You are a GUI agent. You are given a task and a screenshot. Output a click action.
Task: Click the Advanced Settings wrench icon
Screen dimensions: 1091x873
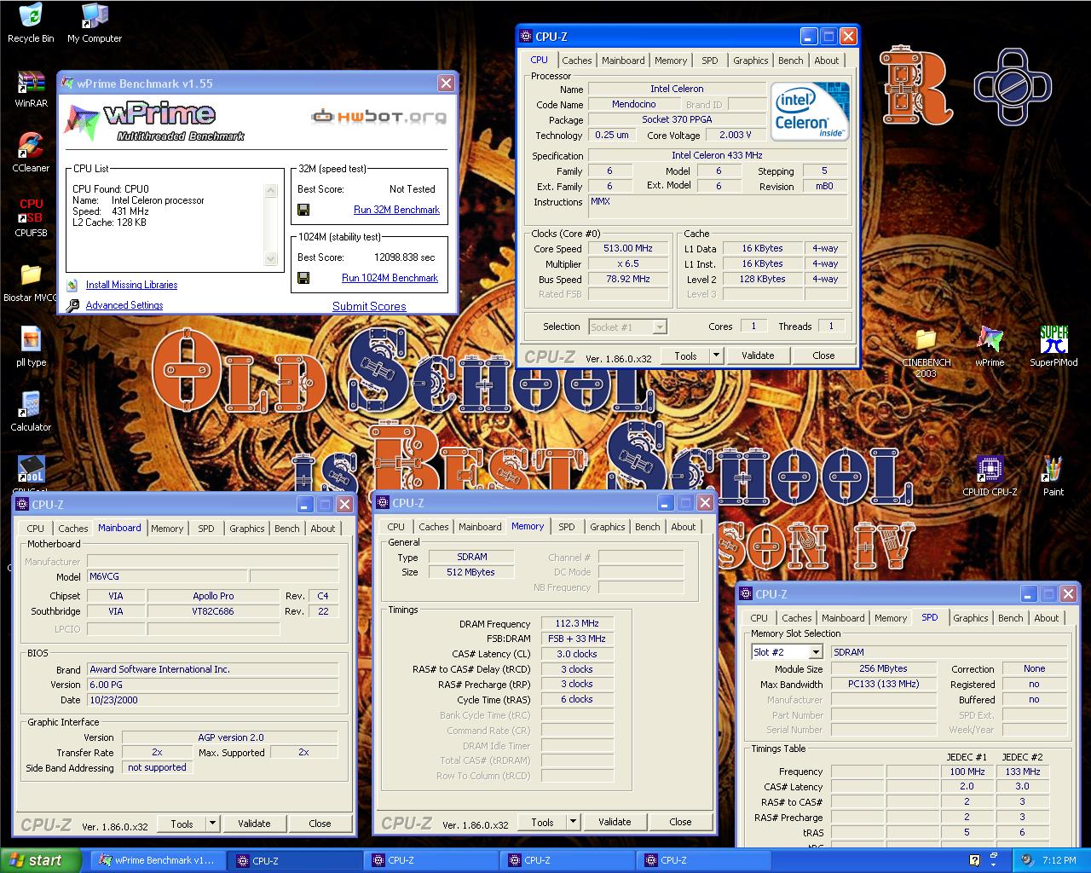pos(72,305)
